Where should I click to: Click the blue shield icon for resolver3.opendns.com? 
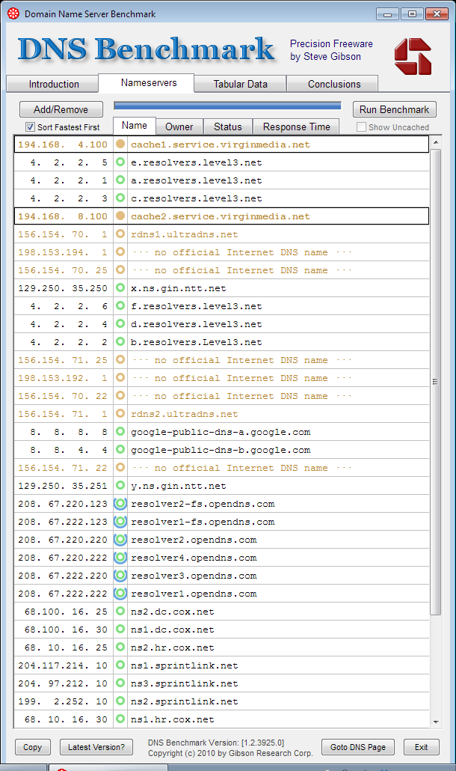coord(120,576)
